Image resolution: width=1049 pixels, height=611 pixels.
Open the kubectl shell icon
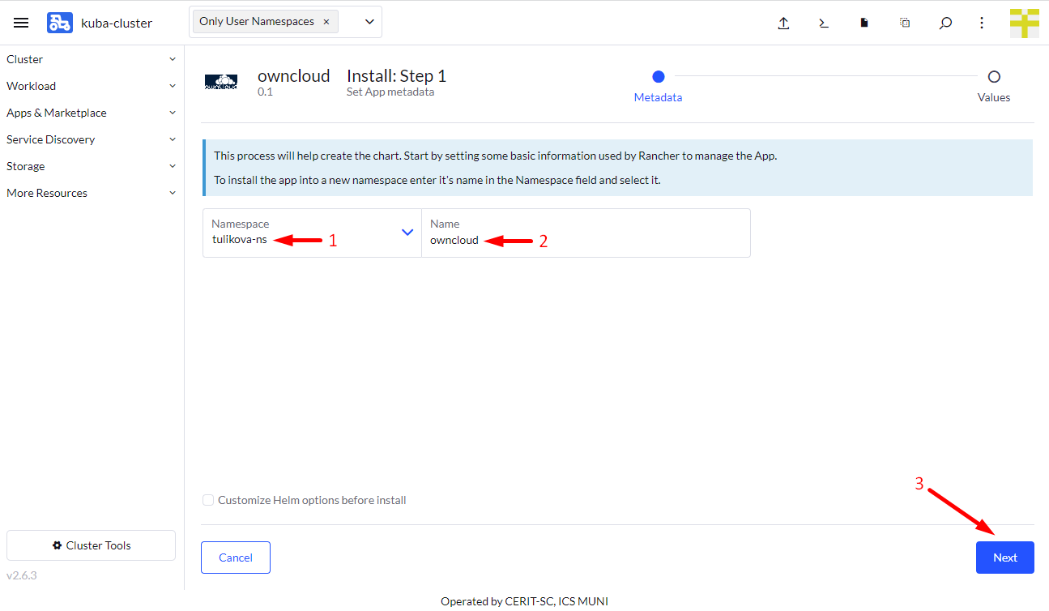tap(824, 23)
